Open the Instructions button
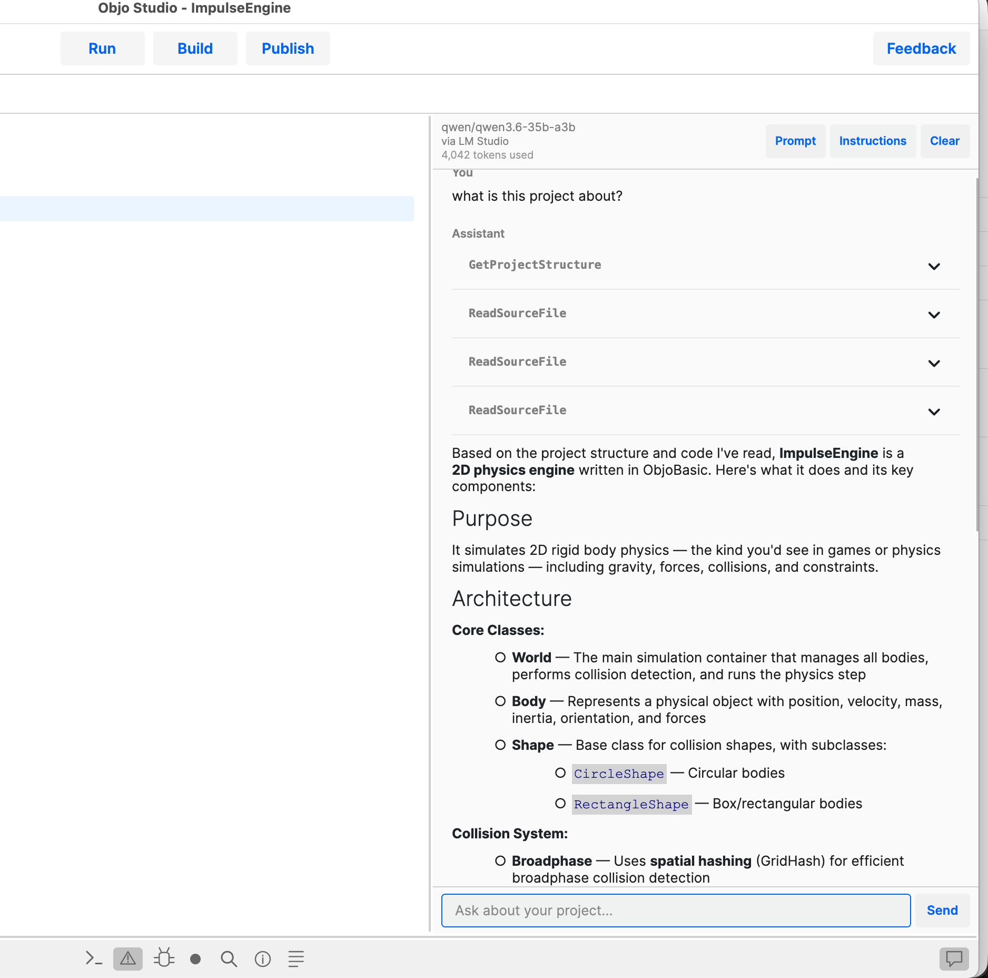Image resolution: width=988 pixels, height=978 pixels. tap(873, 141)
